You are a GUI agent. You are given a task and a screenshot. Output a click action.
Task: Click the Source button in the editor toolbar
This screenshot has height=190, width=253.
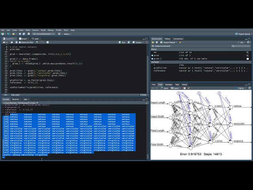(137, 42)
